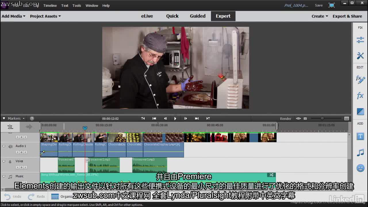Step forward one frame
Viewport: 368px width, 207px height.
click(x=185, y=118)
